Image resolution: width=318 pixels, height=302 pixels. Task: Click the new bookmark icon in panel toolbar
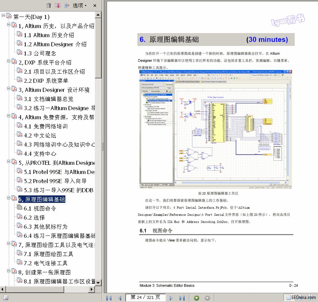(58, 5)
